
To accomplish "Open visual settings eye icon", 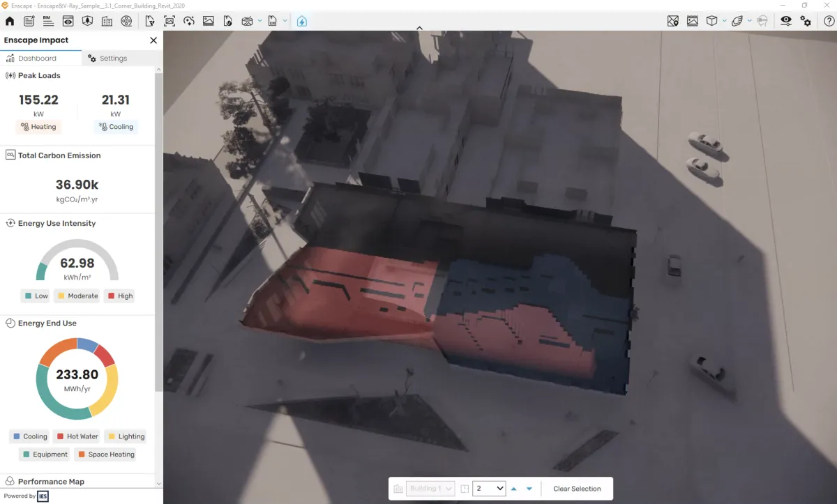I will pos(786,21).
